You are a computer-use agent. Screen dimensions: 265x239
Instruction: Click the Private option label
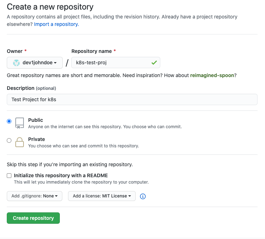(x=36, y=140)
